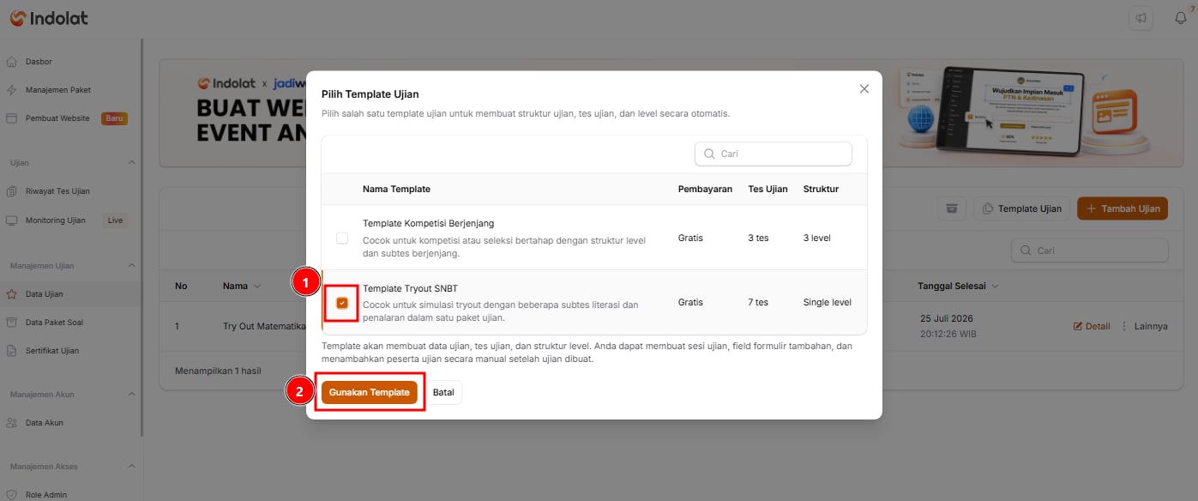Click the Detail edit pencil icon
The image size is (1198, 501).
1078,326
